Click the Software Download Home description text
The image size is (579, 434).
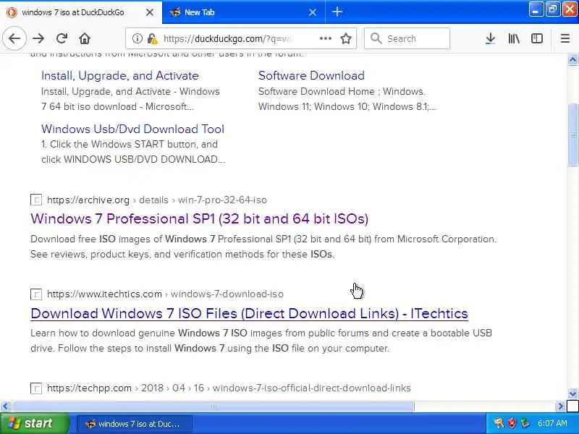(x=347, y=99)
